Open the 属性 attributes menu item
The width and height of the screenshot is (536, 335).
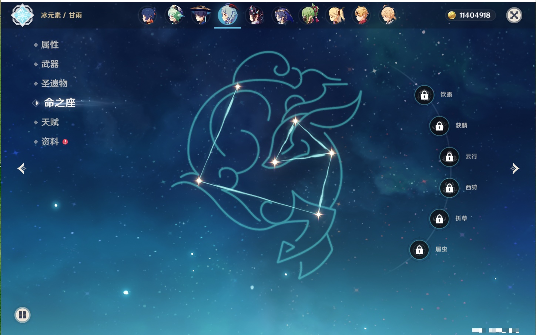pyautogui.click(x=50, y=45)
